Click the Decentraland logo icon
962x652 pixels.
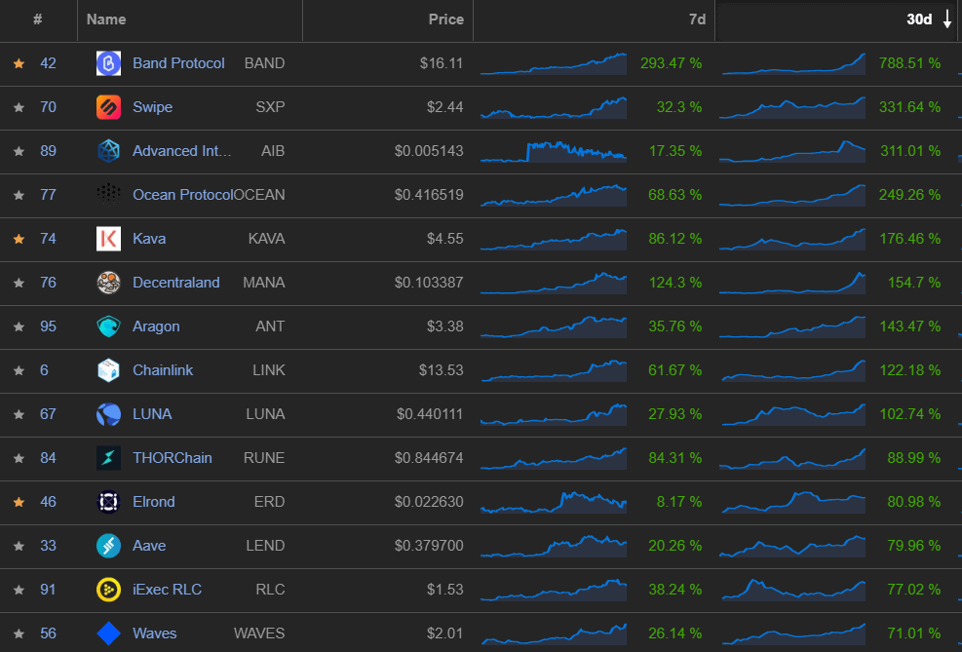coord(108,283)
